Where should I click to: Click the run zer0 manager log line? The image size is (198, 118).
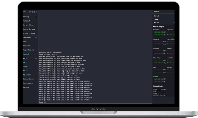[x=58, y=75]
